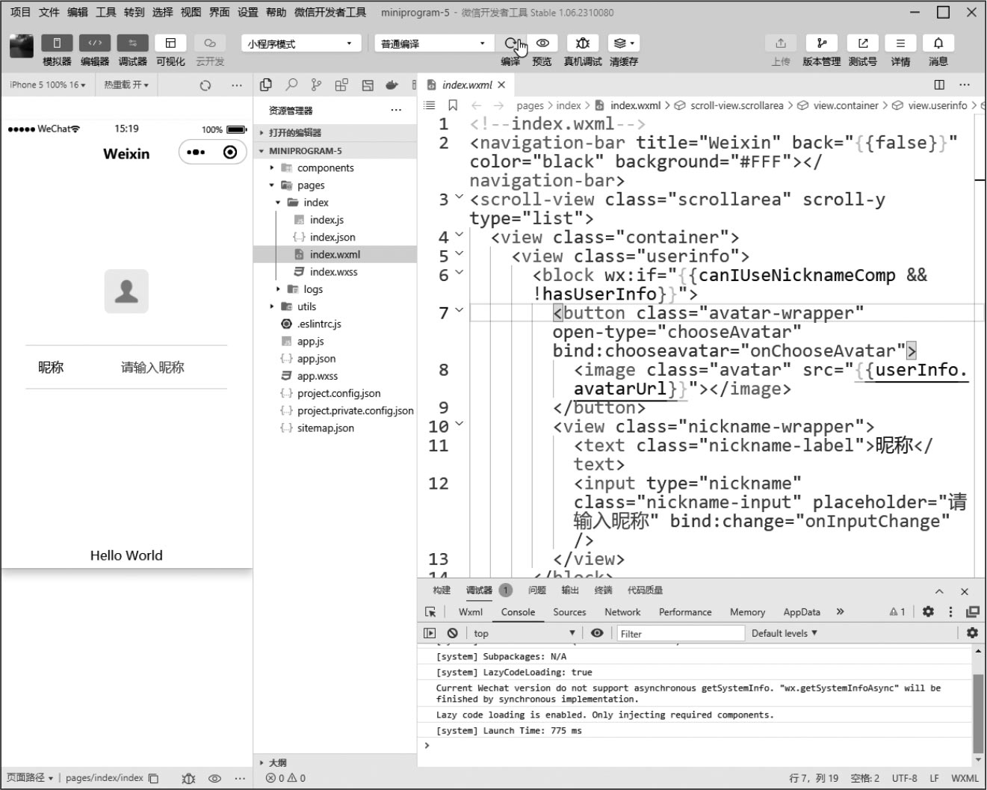Select index.wxss in the file tree
Image resolution: width=987 pixels, height=790 pixels.
pos(335,271)
